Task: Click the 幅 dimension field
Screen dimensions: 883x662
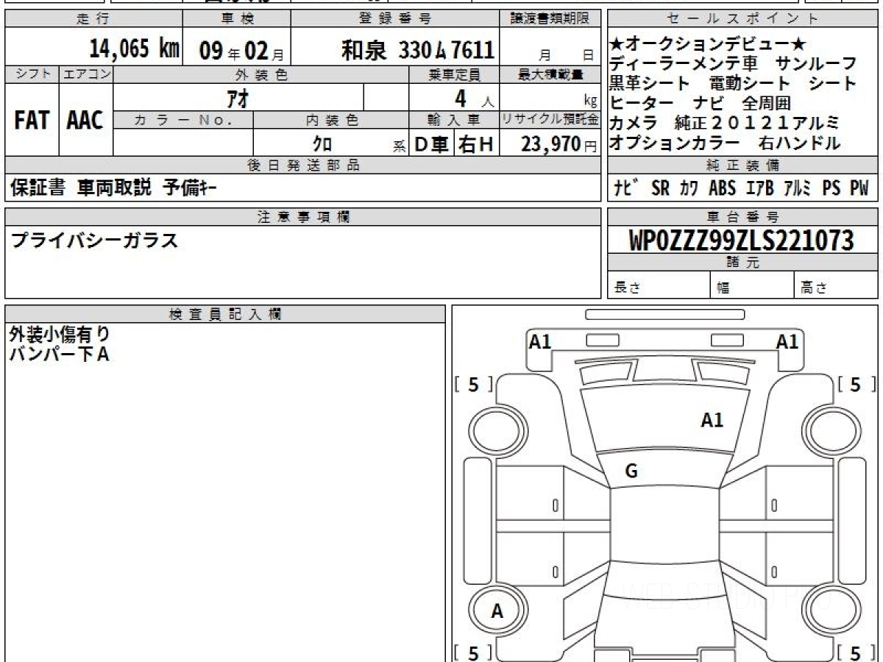Action: pos(752,285)
